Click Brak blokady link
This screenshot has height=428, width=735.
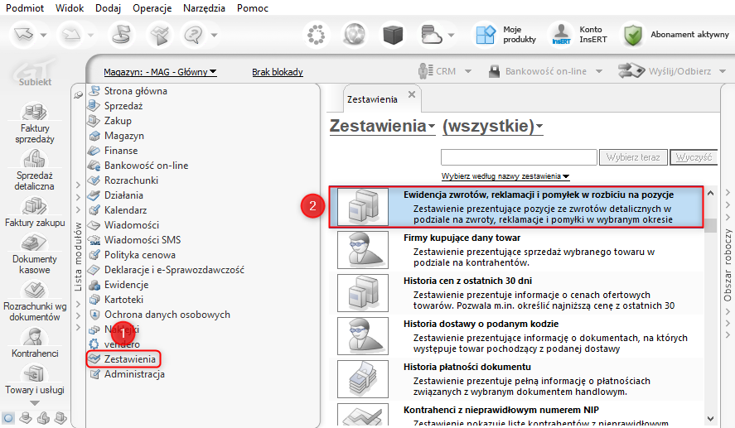[278, 72]
